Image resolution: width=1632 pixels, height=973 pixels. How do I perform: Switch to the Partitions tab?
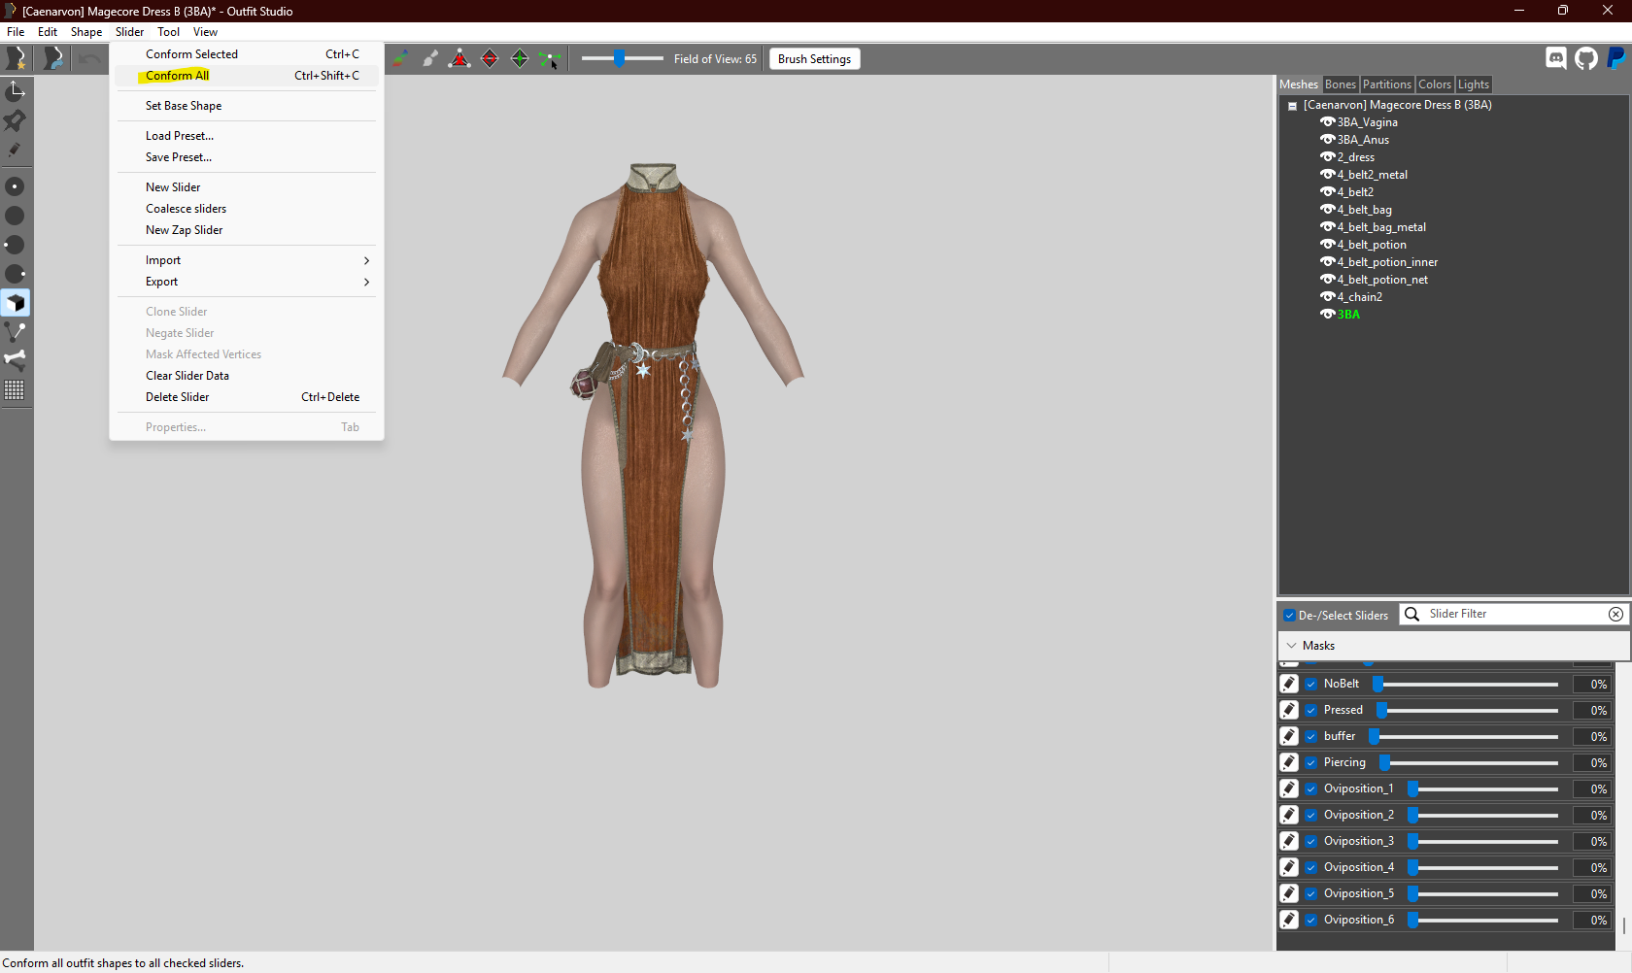coord(1386,84)
